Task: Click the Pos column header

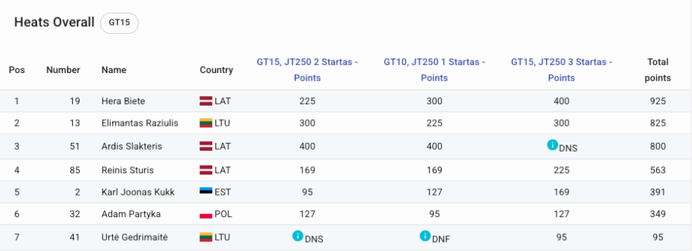Action: (17, 70)
